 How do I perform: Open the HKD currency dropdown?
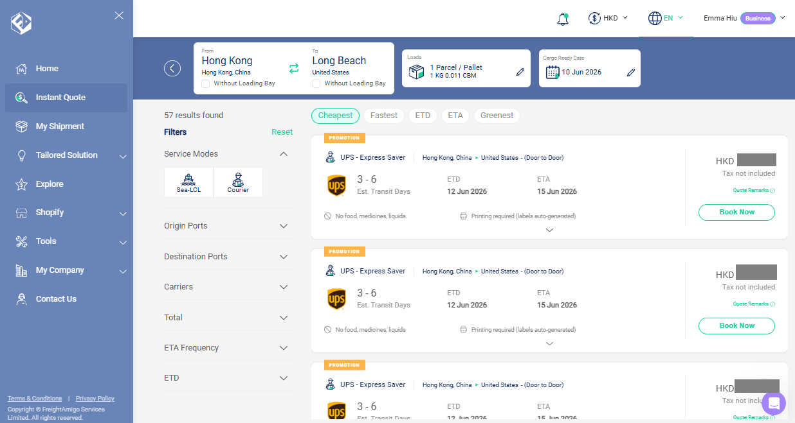click(608, 18)
